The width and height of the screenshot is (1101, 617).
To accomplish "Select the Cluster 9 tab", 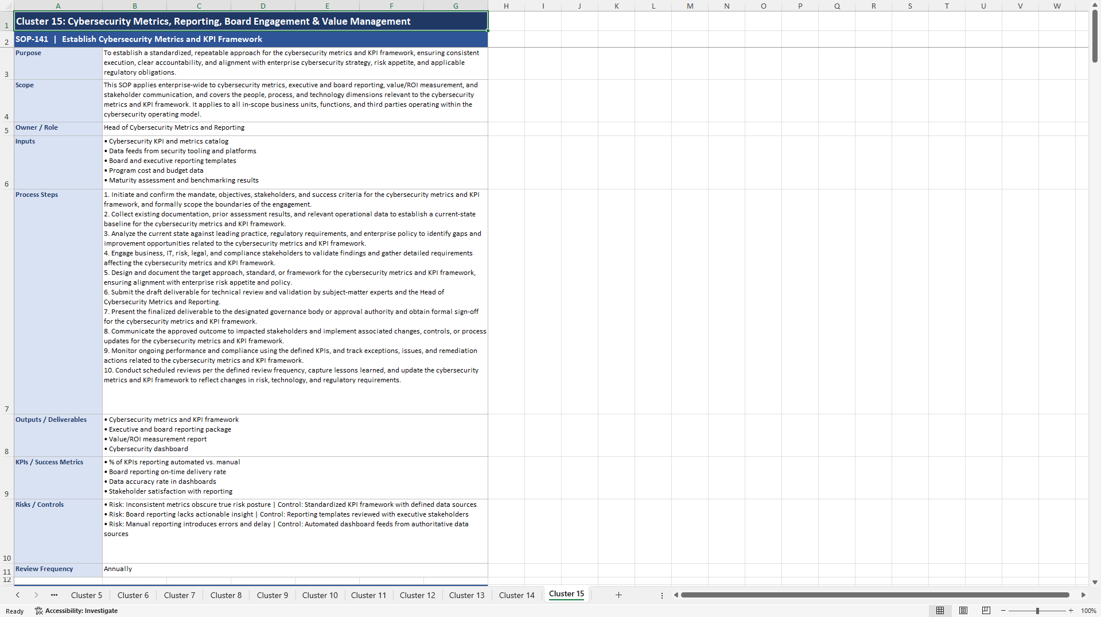I will pos(273,595).
